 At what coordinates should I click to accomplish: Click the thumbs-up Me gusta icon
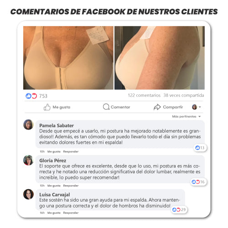pos(47,107)
